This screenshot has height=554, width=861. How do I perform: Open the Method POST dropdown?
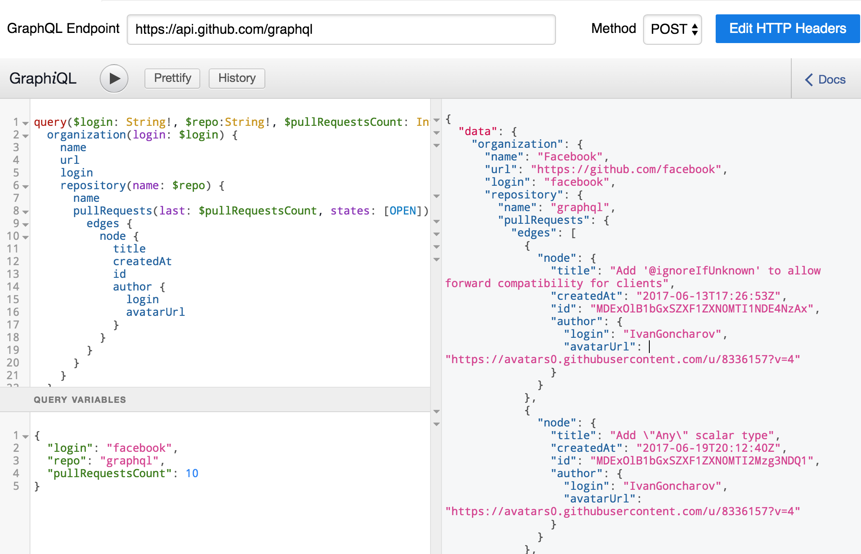pyautogui.click(x=672, y=29)
